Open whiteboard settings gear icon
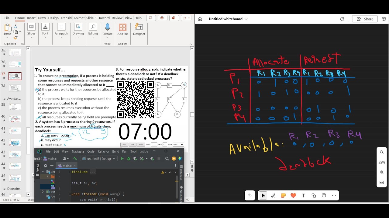The image size is (389, 218). 384,19
